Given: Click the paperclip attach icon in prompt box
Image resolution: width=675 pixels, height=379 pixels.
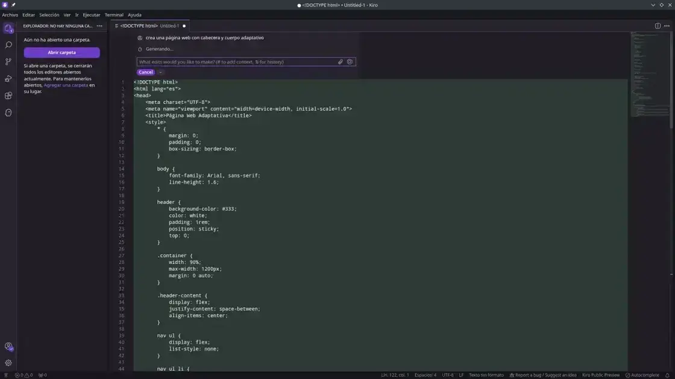Looking at the screenshot, I should [340, 62].
